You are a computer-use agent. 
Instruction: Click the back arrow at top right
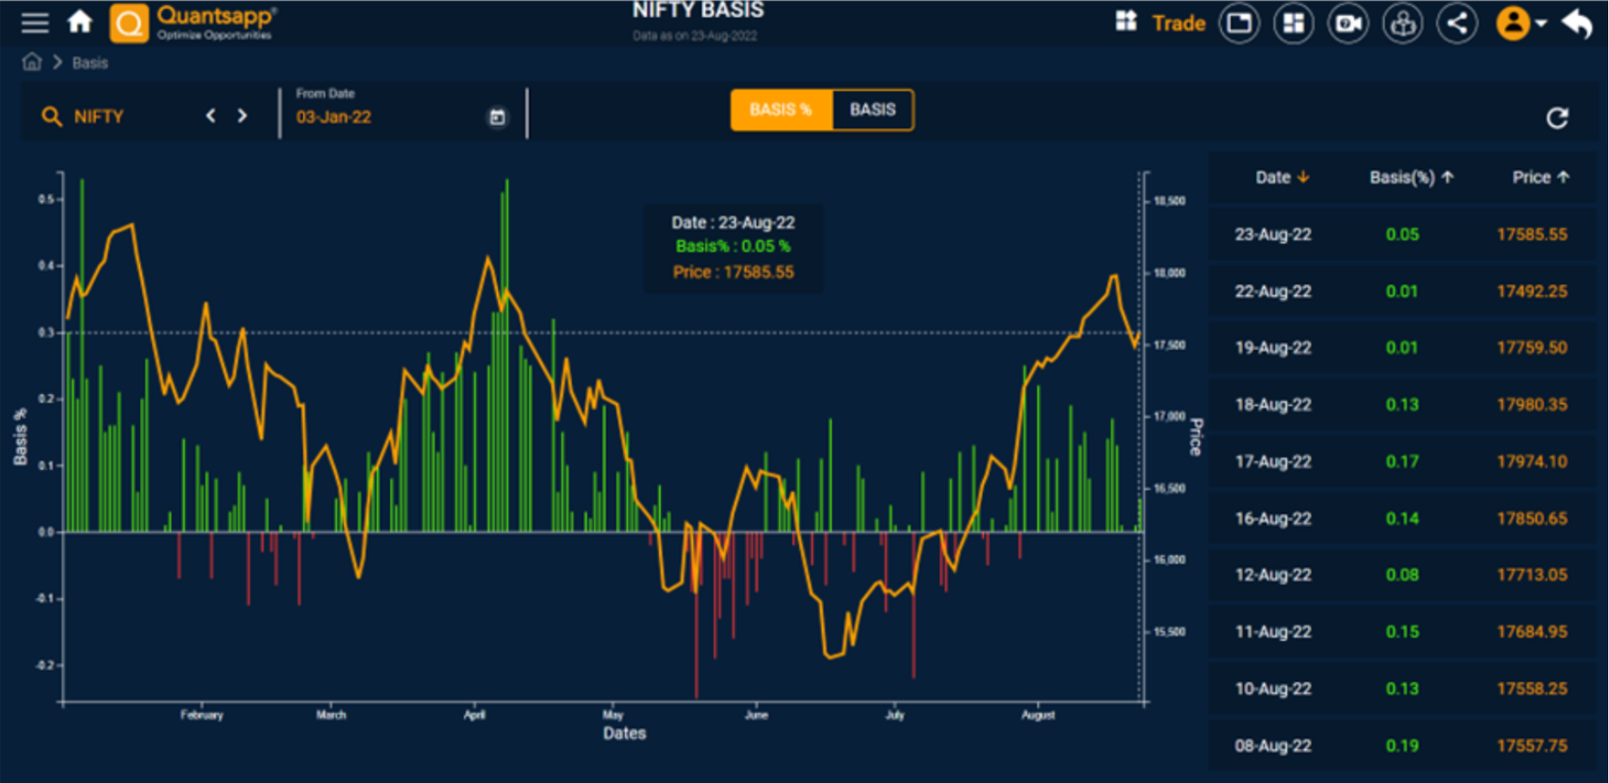coord(1575,23)
